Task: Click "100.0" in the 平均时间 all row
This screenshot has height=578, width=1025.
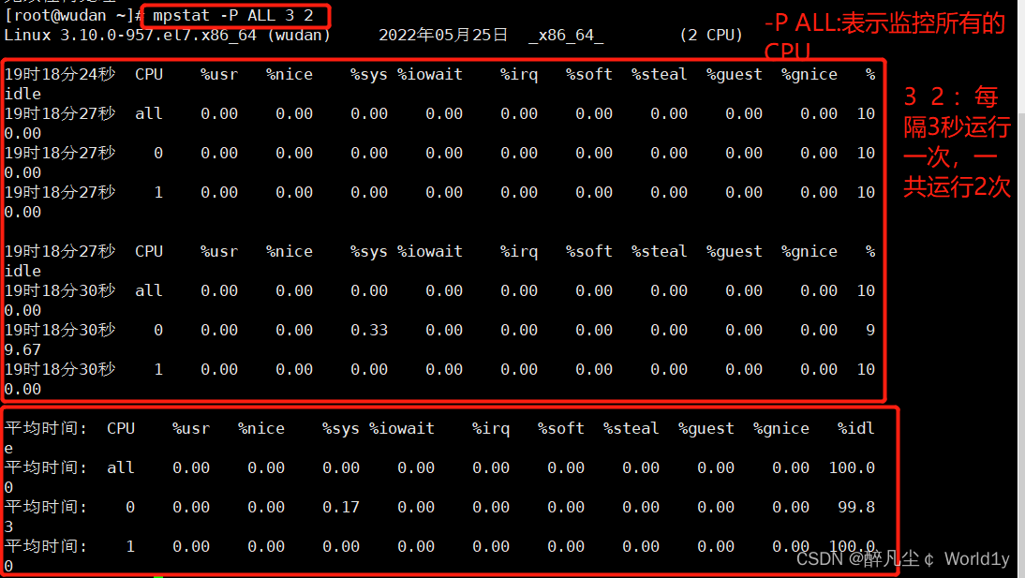Action: coord(852,468)
